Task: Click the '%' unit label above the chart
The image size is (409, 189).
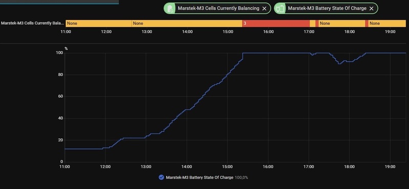Action: pyautogui.click(x=66, y=49)
